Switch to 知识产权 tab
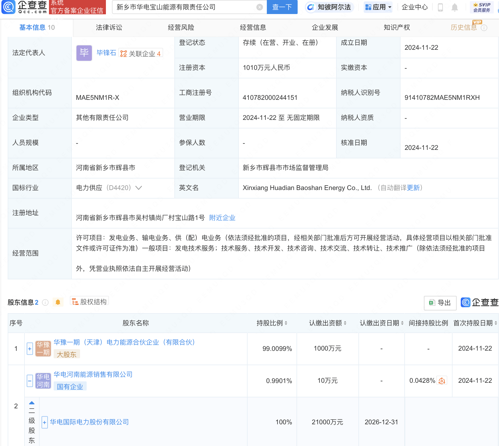This screenshot has height=446, width=499. click(x=397, y=27)
